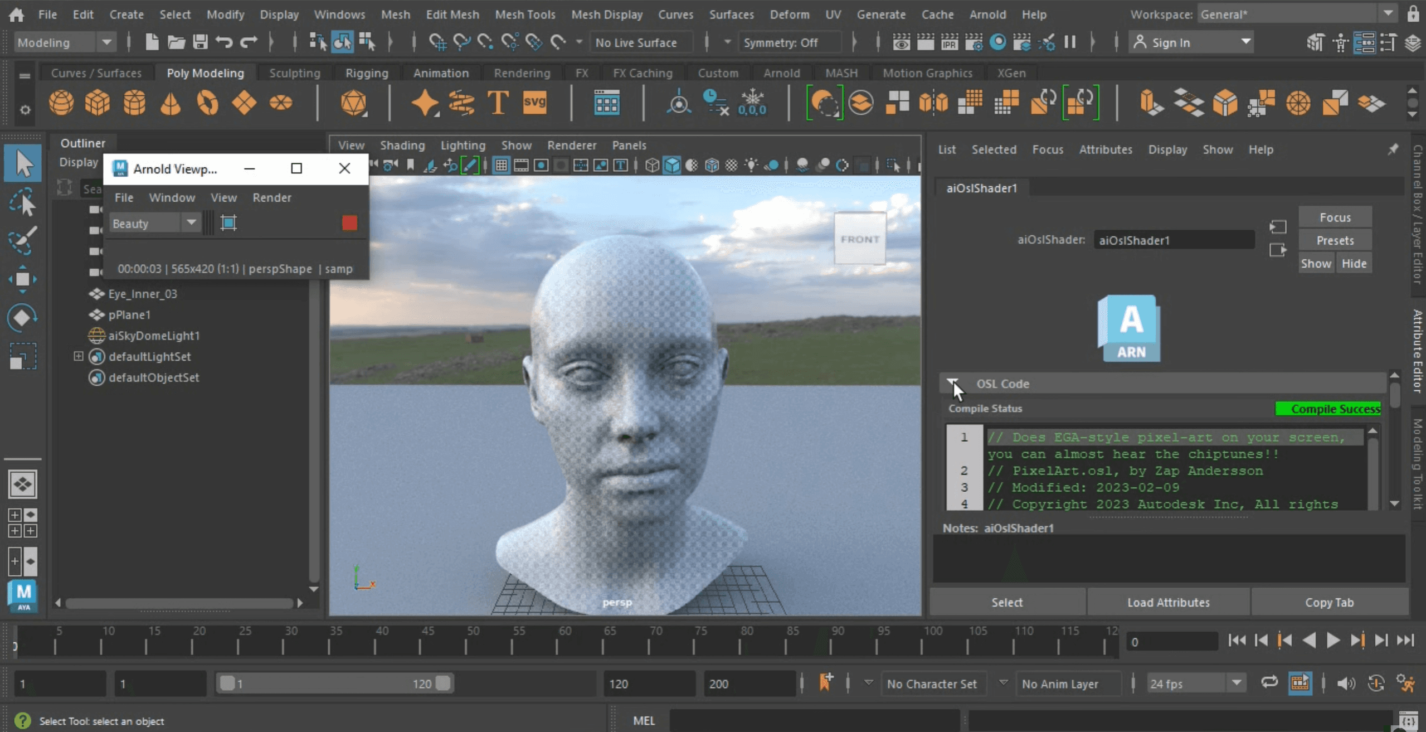Switch to the Sculpting shelf tab
The height and width of the screenshot is (732, 1426).
point(294,73)
